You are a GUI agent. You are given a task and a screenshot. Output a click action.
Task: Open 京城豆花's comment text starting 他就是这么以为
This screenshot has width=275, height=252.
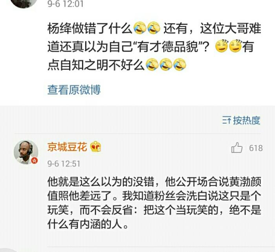pyautogui.click(x=154, y=203)
